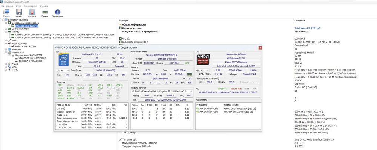Click the Видеоадаптер graphics card icon
377x150 pixels.
(x=10, y=43)
